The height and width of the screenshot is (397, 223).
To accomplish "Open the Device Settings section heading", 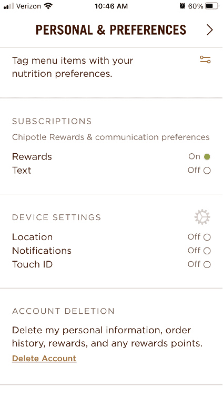I will pyautogui.click(x=56, y=217).
